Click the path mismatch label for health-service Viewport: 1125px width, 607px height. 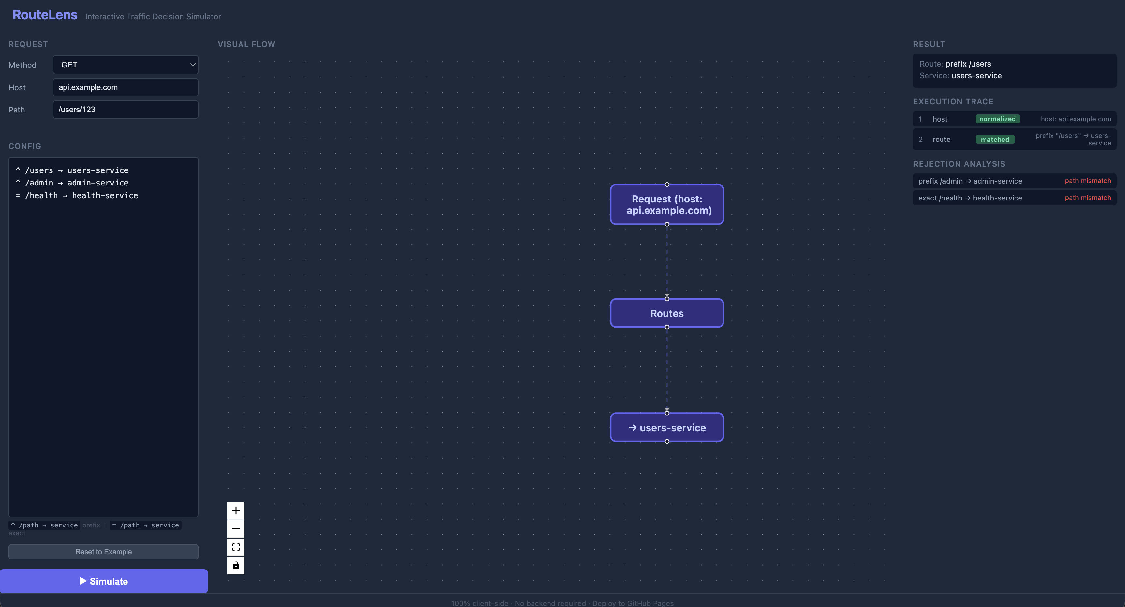[x=1088, y=198]
